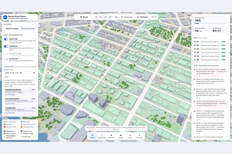Image resolution: width=232 pixels, height=154 pixels.
Task: Follow drone D1 in fleet list
Action: tap(211, 42)
